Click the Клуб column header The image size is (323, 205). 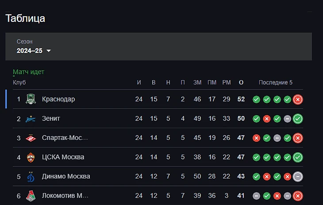[x=19, y=83]
